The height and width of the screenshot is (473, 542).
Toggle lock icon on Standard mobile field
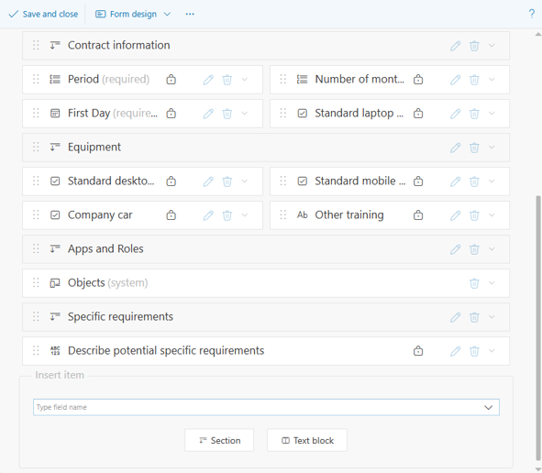tap(418, 181)
